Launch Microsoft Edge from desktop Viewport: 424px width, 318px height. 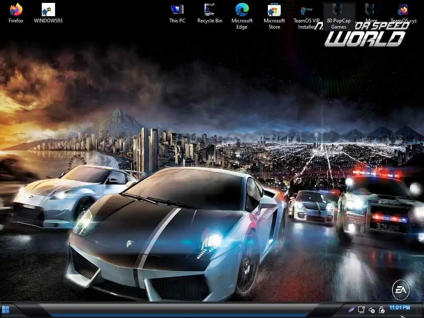[x=242, y=16]
